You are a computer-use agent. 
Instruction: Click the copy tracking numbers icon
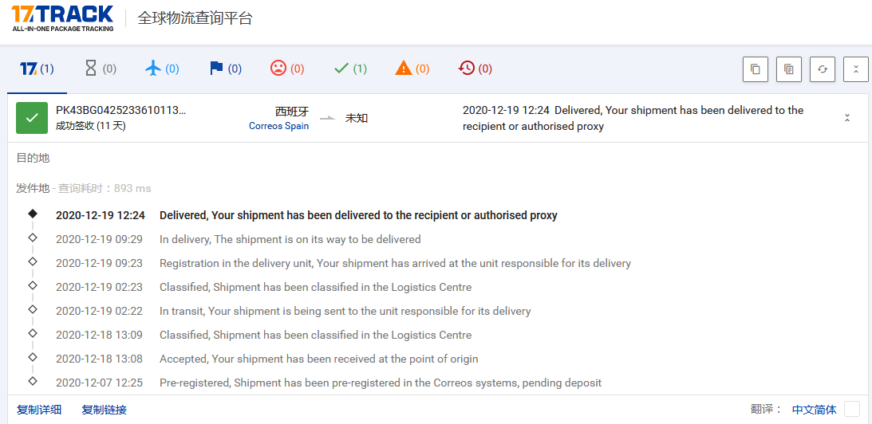point(755,69)
